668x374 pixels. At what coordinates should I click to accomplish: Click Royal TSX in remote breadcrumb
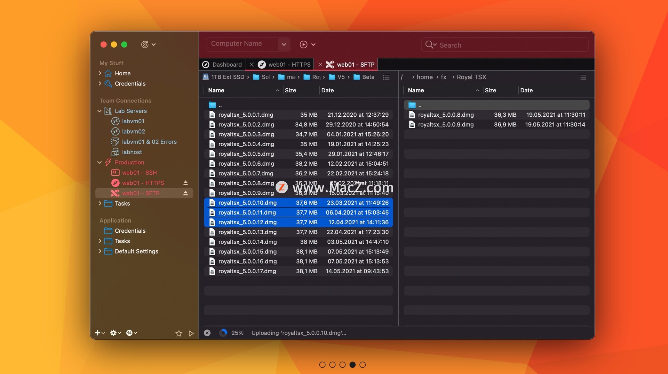[471, 77]
